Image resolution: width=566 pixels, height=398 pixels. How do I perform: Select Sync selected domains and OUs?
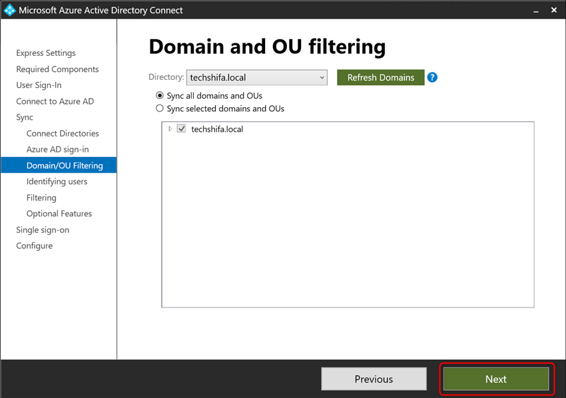pos(159,108)
